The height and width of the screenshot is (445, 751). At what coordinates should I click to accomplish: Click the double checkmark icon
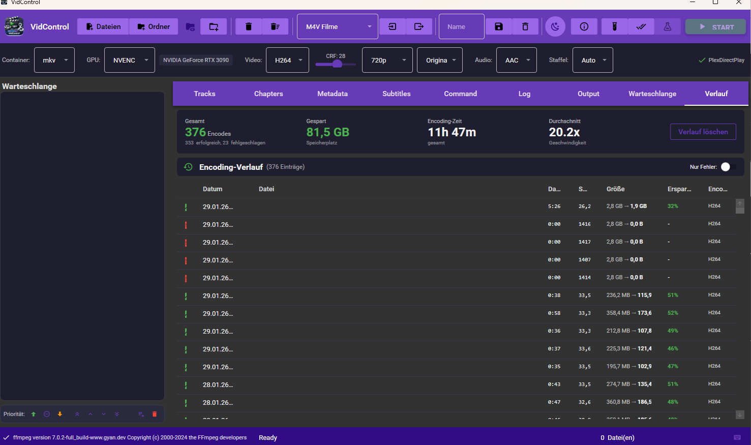tap(641, 26)
